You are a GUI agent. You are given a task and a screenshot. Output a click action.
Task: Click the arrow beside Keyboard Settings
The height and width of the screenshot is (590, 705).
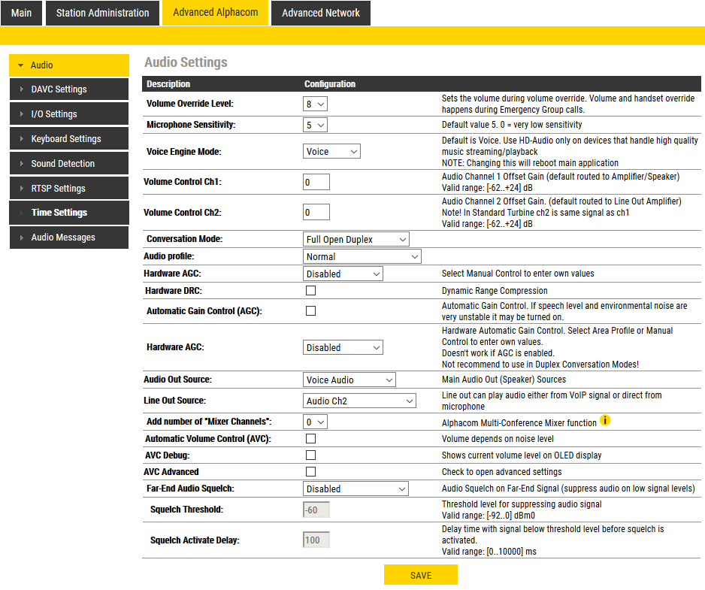tap(21, 139)
